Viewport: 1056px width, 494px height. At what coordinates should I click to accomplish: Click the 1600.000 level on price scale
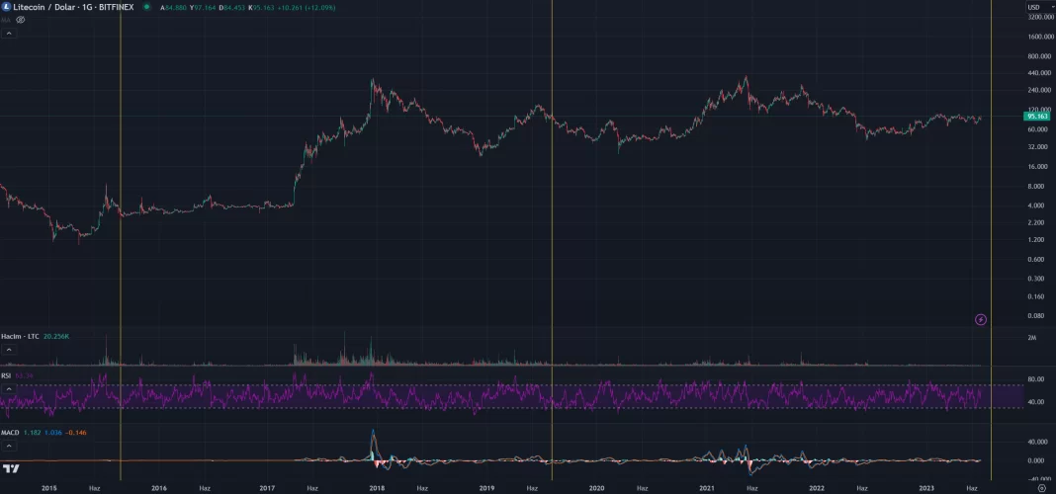click(1037, 37)
